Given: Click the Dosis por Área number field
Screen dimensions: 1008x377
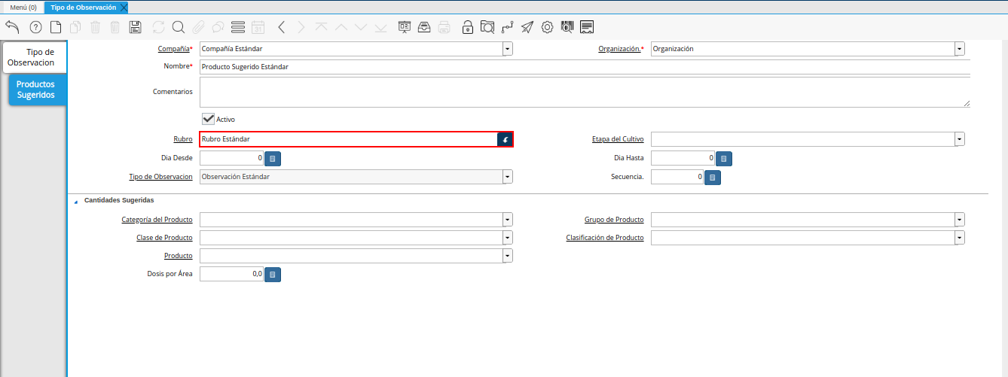Looking at the screenshot, I should click(231, 275).
